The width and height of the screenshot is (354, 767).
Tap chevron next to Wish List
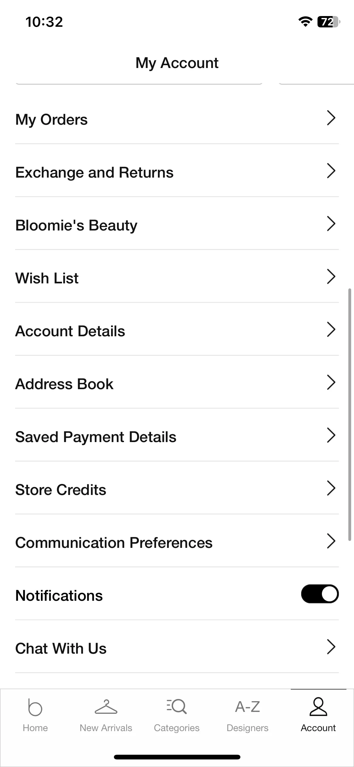click(x=331, y=277)
